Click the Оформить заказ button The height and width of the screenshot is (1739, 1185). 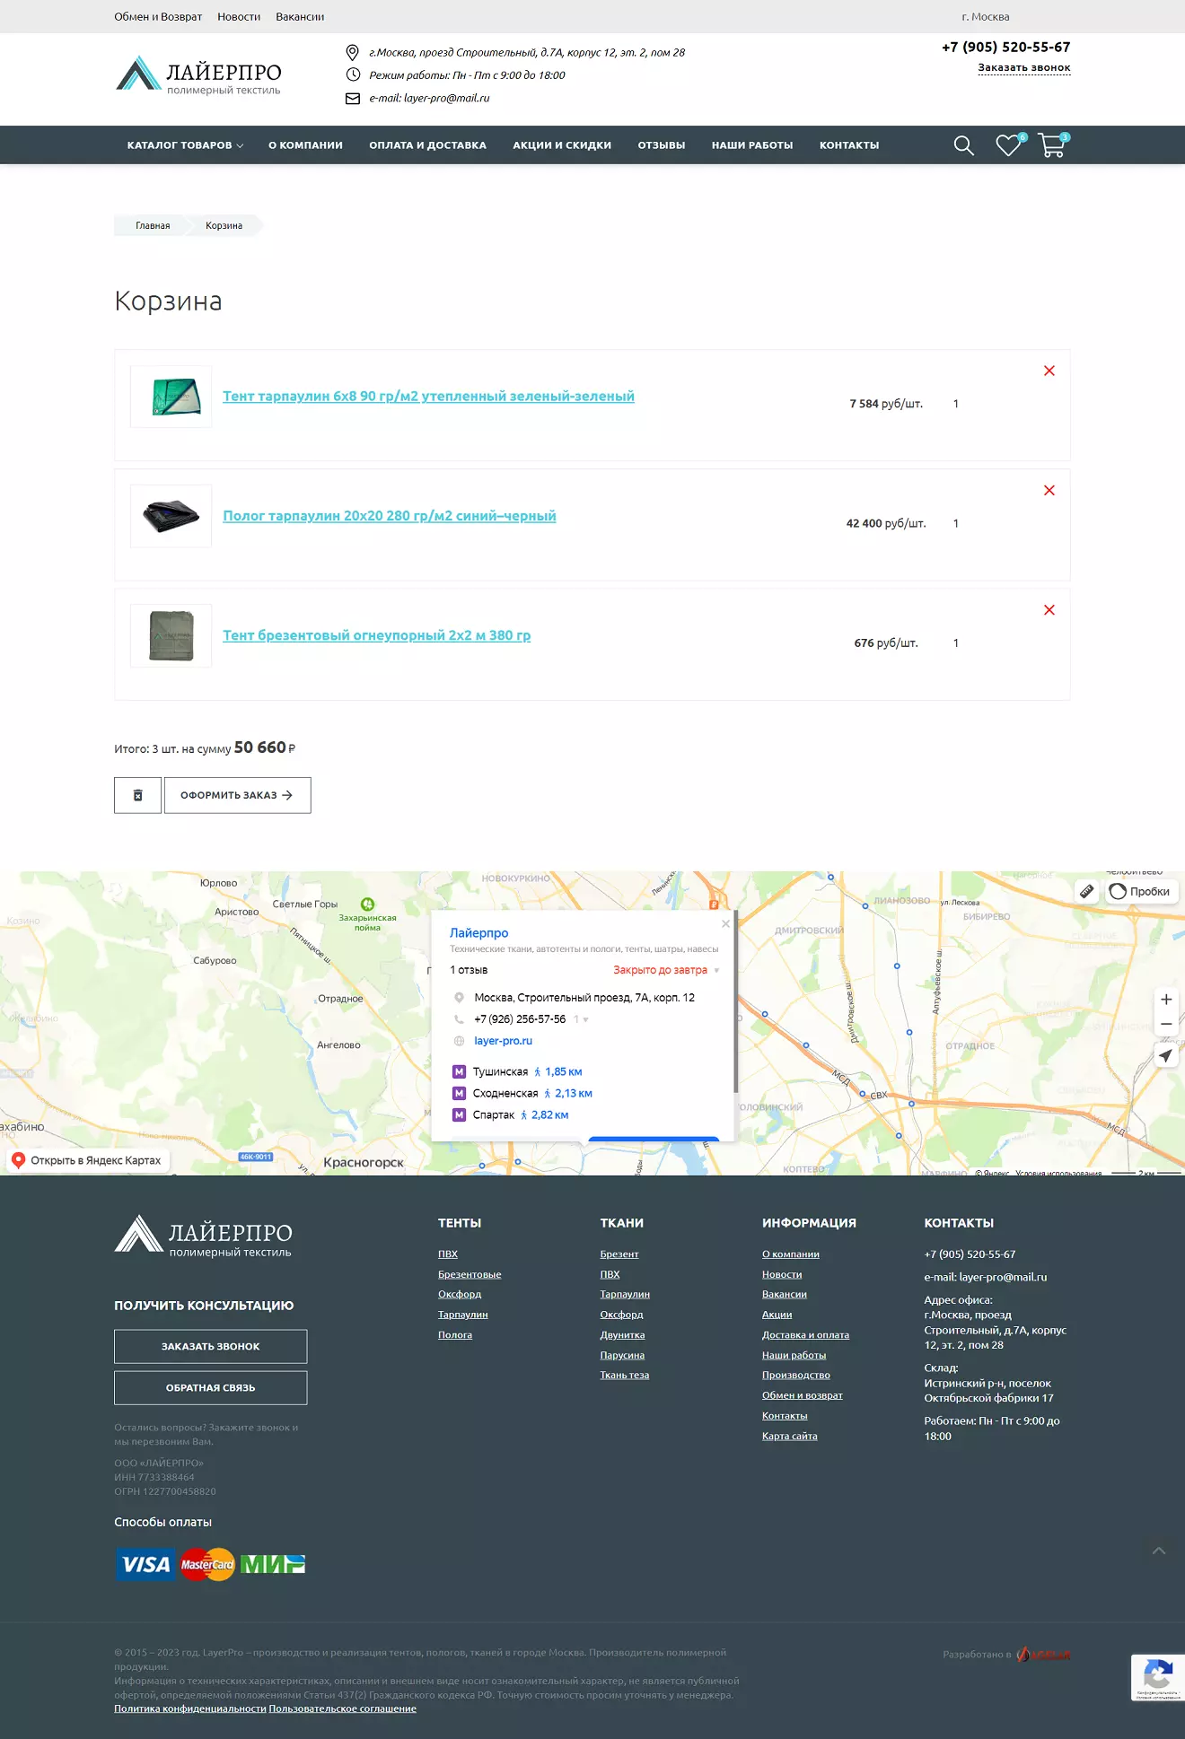[x=238, y=795]
